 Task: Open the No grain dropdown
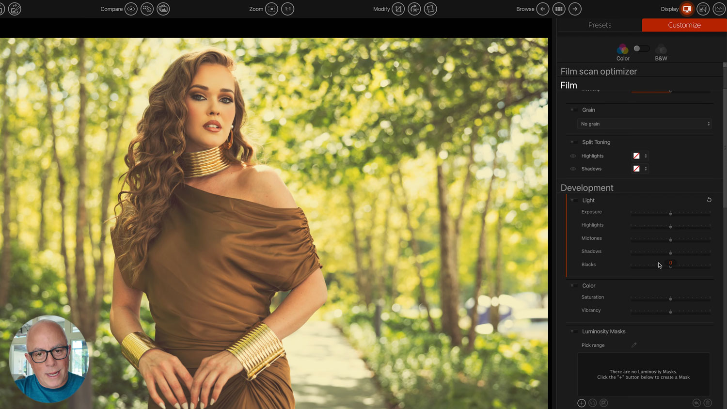pos(645,124)
